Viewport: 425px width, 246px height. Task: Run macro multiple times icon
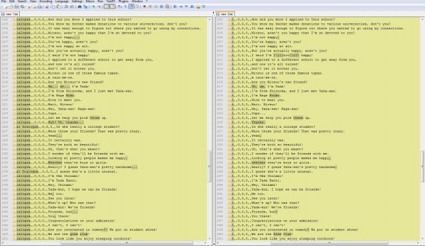pos(162,7)
